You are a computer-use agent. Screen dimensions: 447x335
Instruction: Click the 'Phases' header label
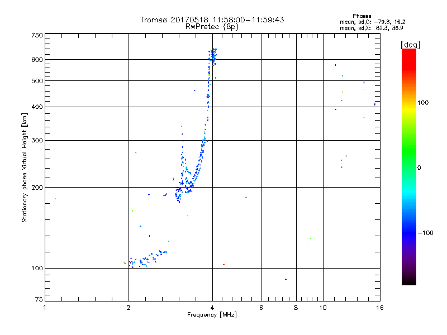pyautogui.click(x=362, y=16)
